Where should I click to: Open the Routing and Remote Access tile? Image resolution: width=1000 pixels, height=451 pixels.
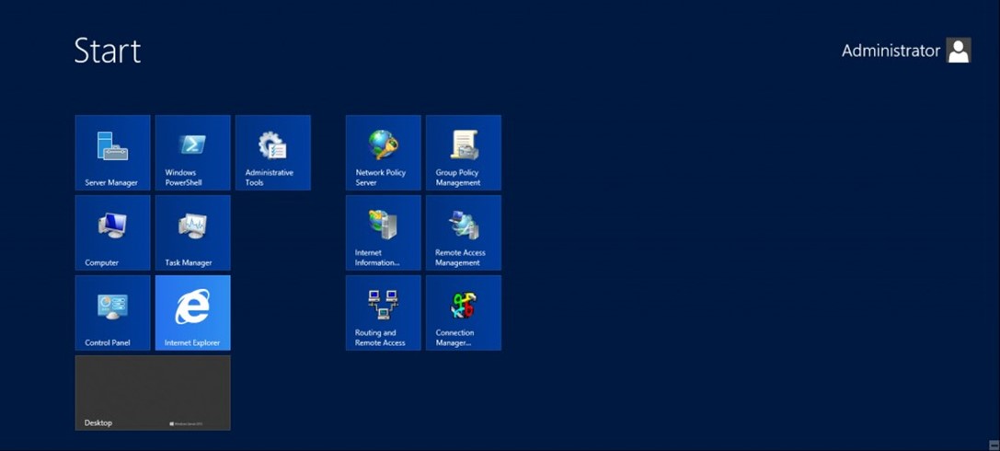[384, 313]
